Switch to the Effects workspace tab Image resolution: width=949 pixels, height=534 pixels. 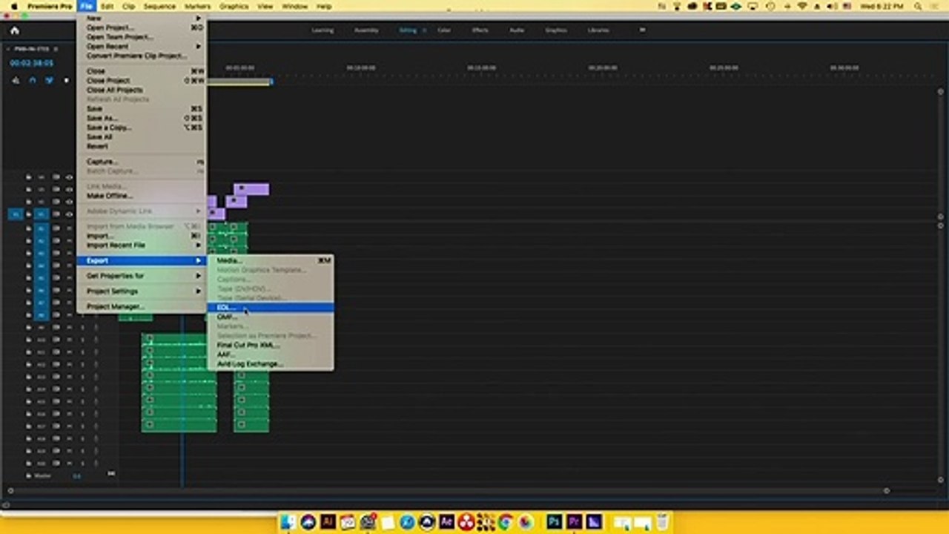(x=480, y=30)
